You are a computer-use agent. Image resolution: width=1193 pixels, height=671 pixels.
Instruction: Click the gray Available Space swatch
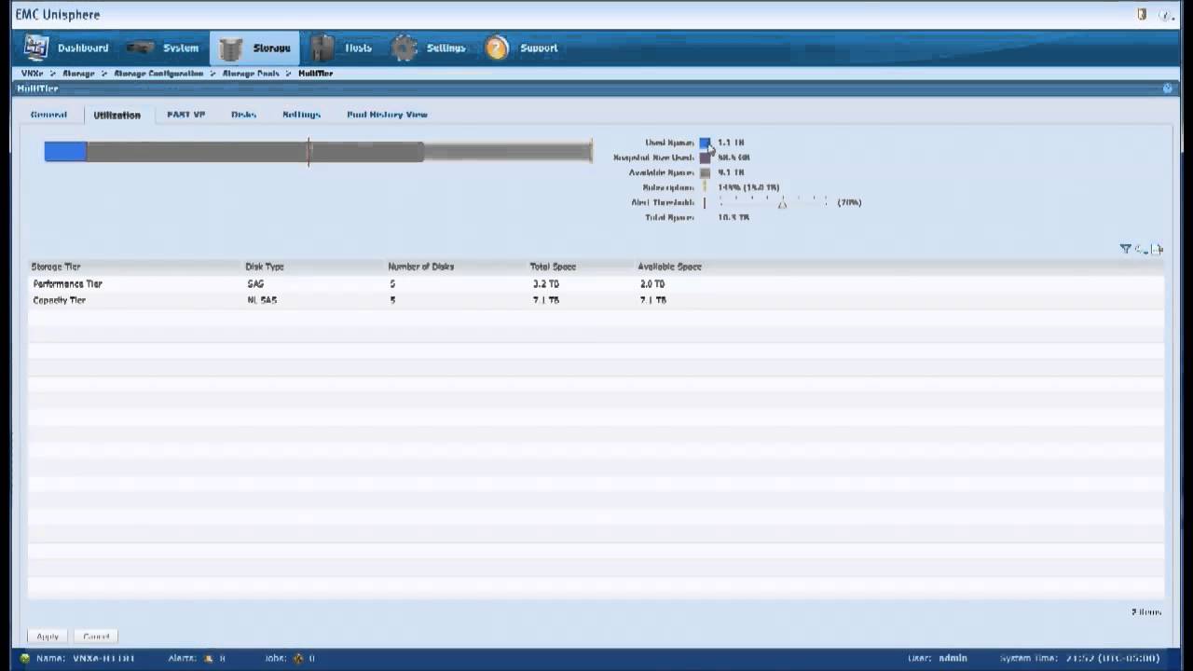click(705, 172)
